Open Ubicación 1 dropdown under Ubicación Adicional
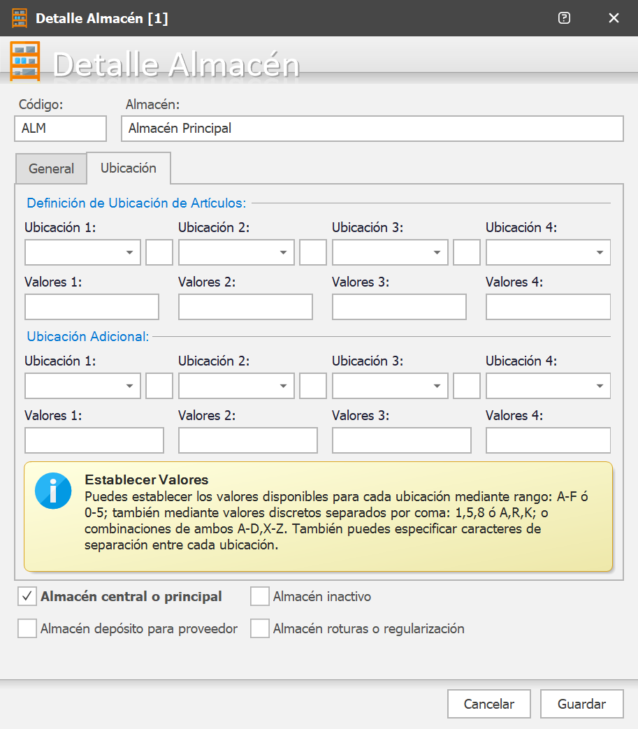 tap(82, 386)
